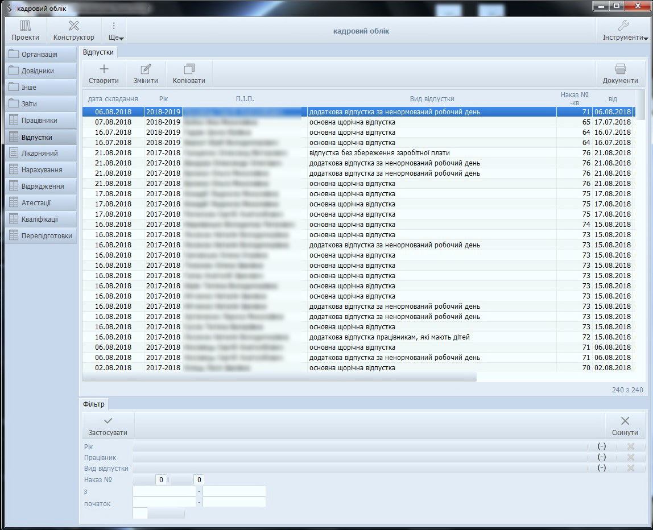Click the Змінити edit icon
This screenshot has height=530, width=653.
tap(146, 69)
